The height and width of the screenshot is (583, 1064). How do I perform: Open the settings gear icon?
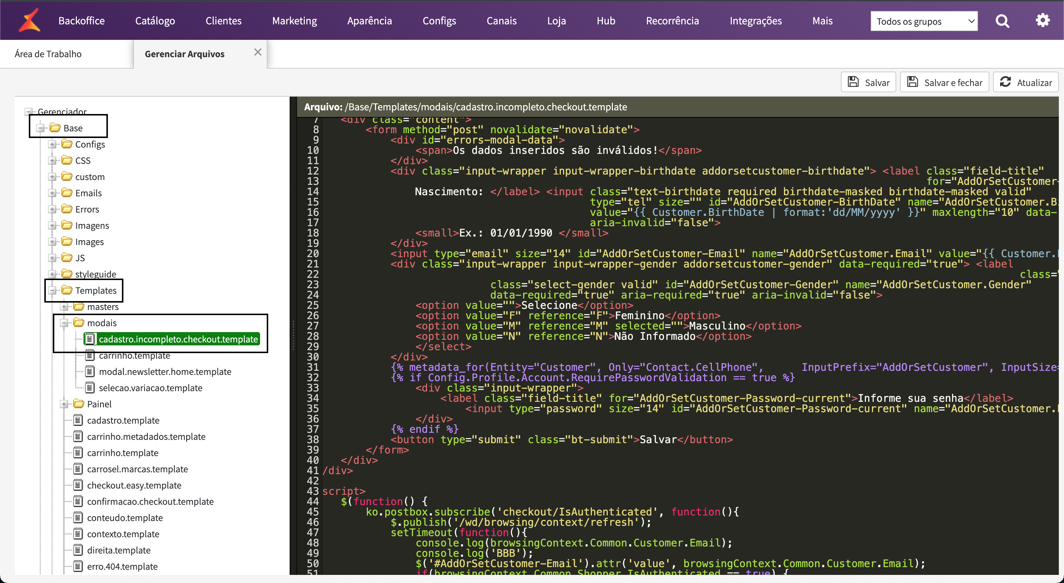click(1043, 20)
